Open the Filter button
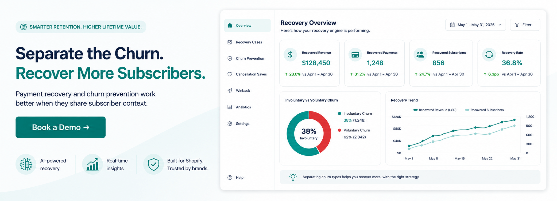This screenshot has height=201, width=557. [525, 25]
